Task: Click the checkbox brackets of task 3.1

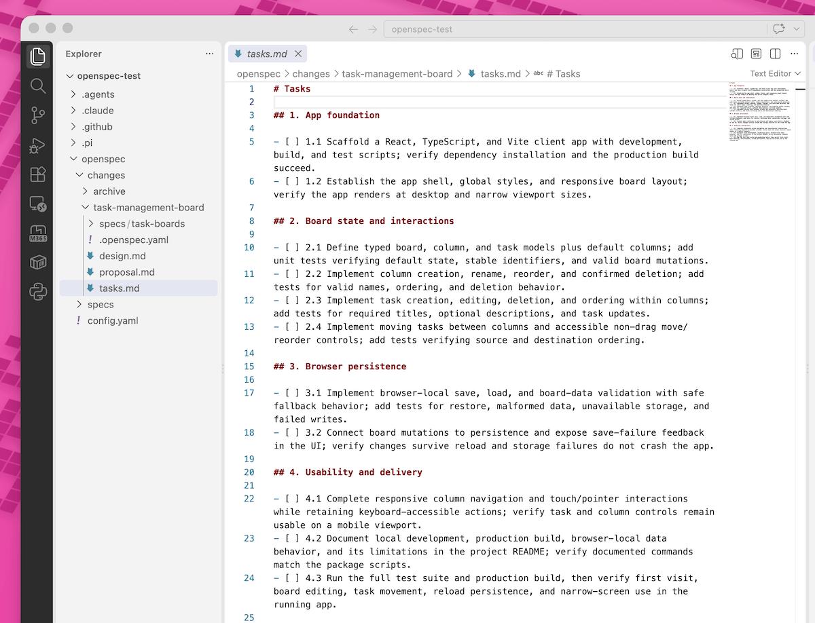Action: [292, 393]
